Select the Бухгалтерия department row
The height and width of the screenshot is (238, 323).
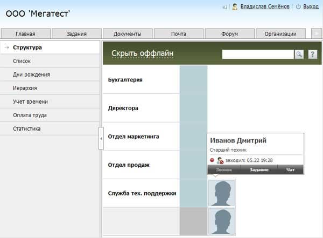pyautogui.click(x=141, y=79)
